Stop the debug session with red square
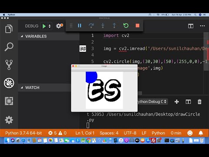The height and width of the screenshot is (157, 209). 138,26
